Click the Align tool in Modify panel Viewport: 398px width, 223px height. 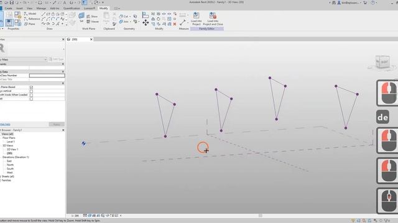[x=145, y=15]
